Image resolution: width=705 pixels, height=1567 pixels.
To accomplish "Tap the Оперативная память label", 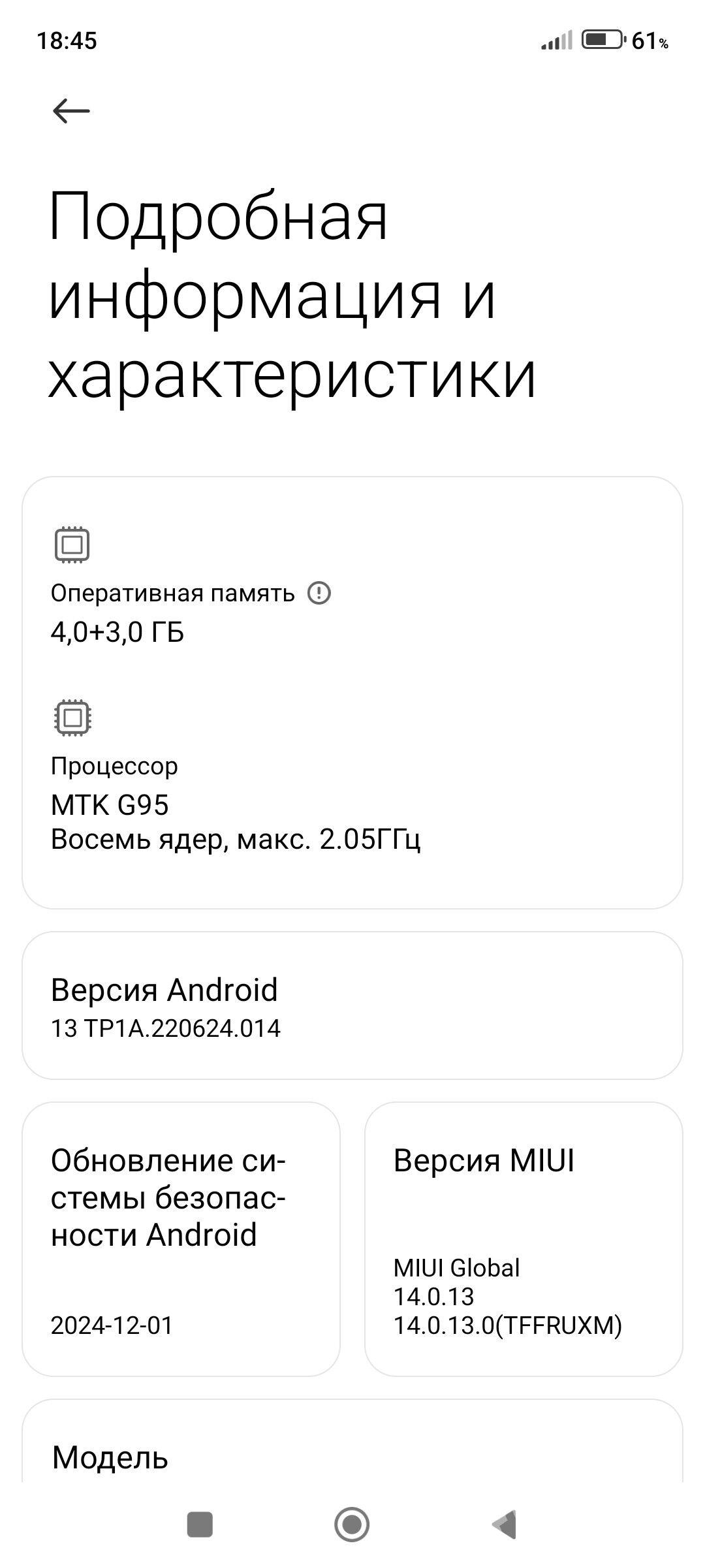I will point(173,594).
